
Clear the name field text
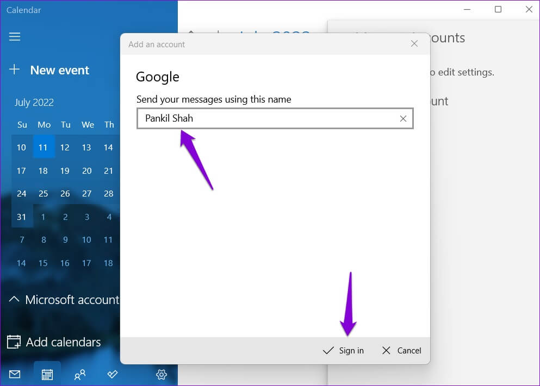[403, 118]
